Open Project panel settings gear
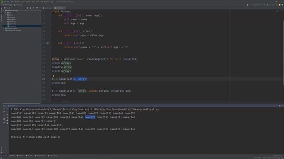284x159 pixels. point(37,8)
